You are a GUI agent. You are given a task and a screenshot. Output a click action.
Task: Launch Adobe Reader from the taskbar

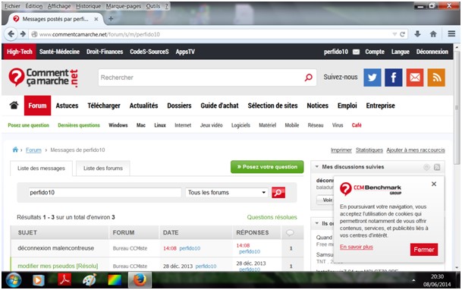tap(64, 279)
